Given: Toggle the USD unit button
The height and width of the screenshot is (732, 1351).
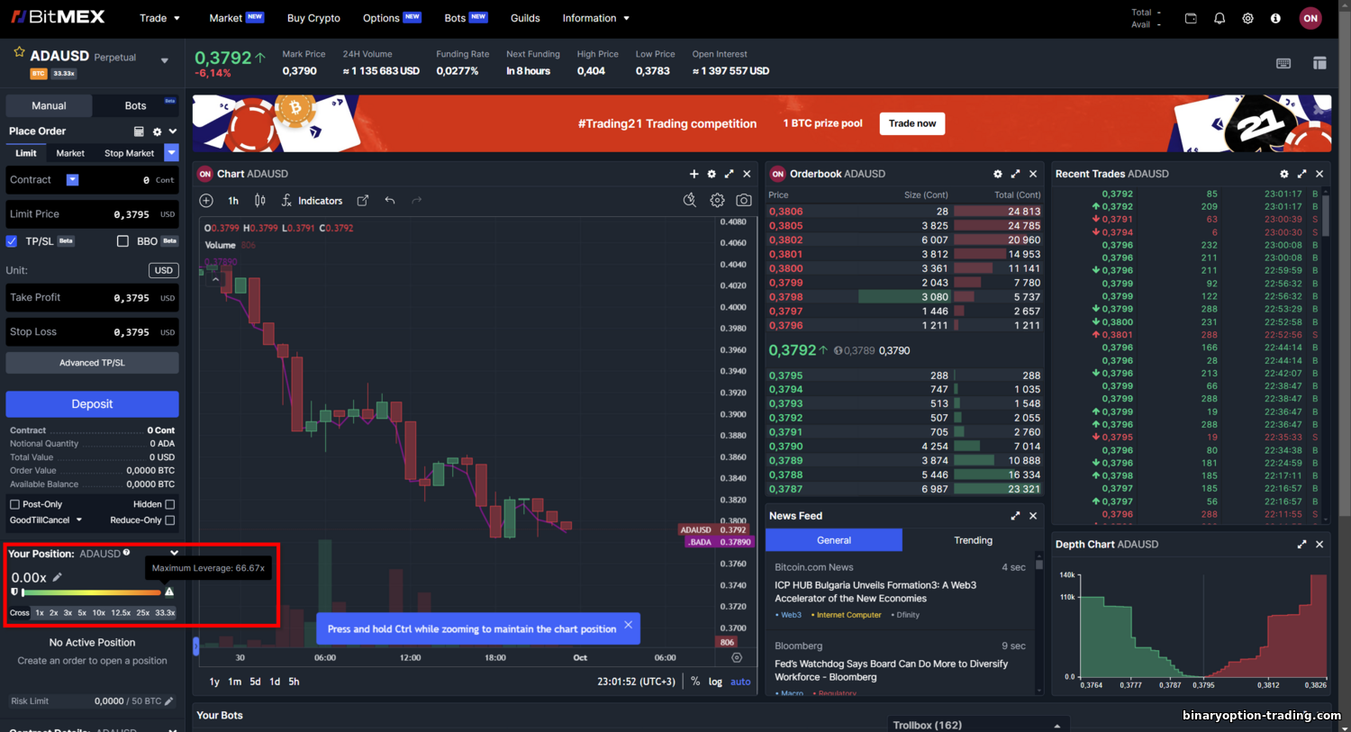Looking at the screenshot, I should coord(163,270).
